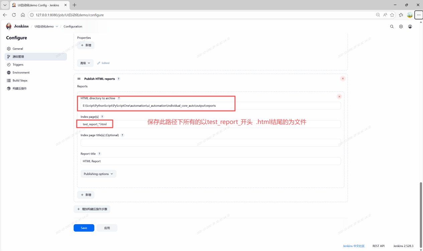Expand the UI自动化demo breadcrumb chevron

pyautogui.click(x=57, y=26)
